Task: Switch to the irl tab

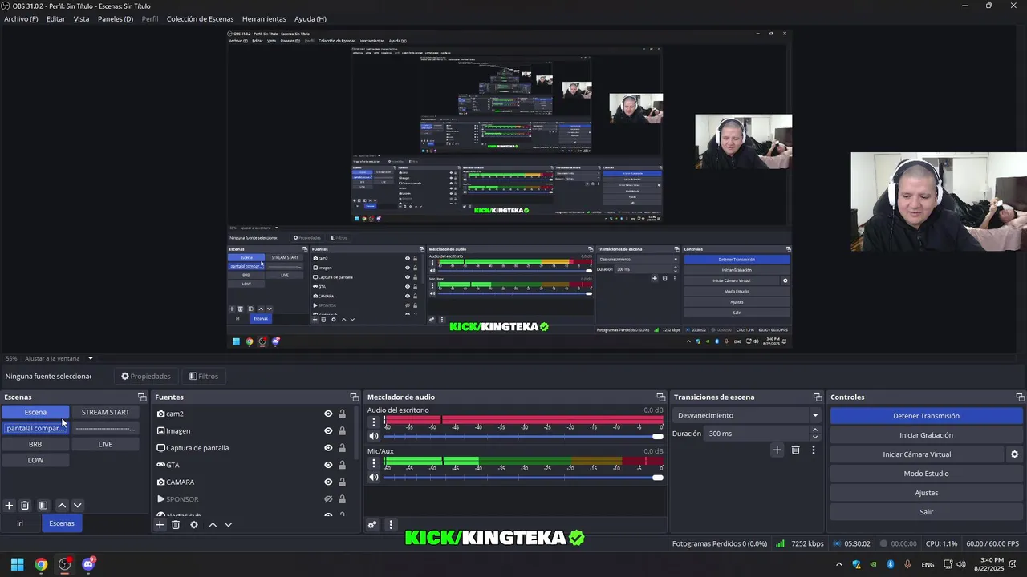Action: coord(20,523)
